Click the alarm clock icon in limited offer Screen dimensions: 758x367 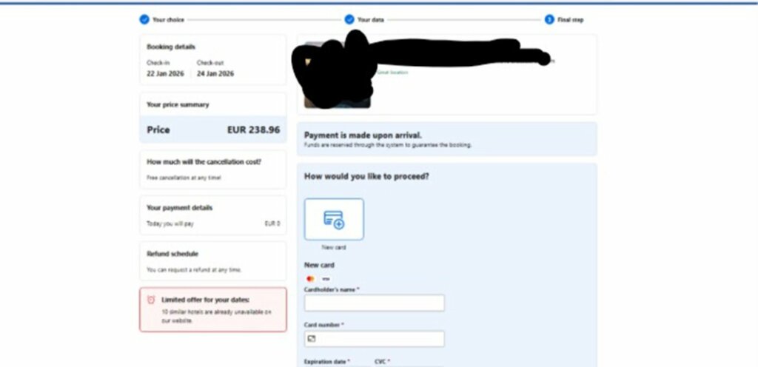pos(151,300)
